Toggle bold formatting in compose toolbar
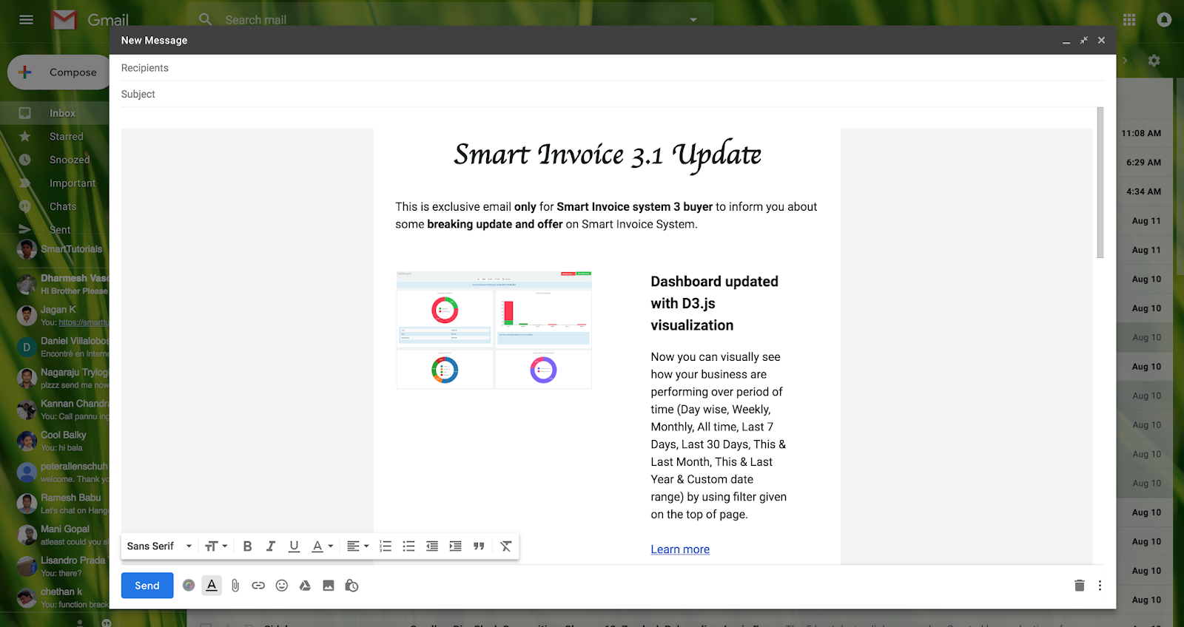 (x=248, y=546)
